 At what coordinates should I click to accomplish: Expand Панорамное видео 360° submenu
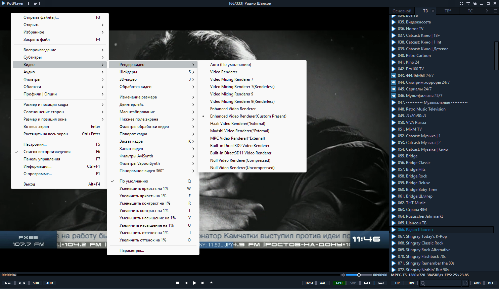(x=153, y=171)
